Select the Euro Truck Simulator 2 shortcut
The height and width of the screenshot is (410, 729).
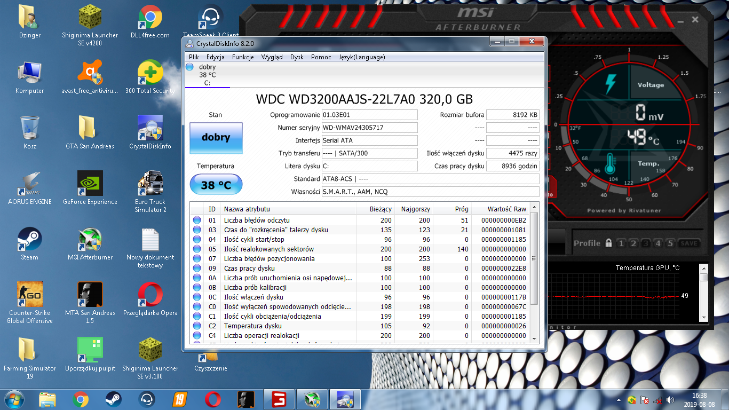click(150, 192)
